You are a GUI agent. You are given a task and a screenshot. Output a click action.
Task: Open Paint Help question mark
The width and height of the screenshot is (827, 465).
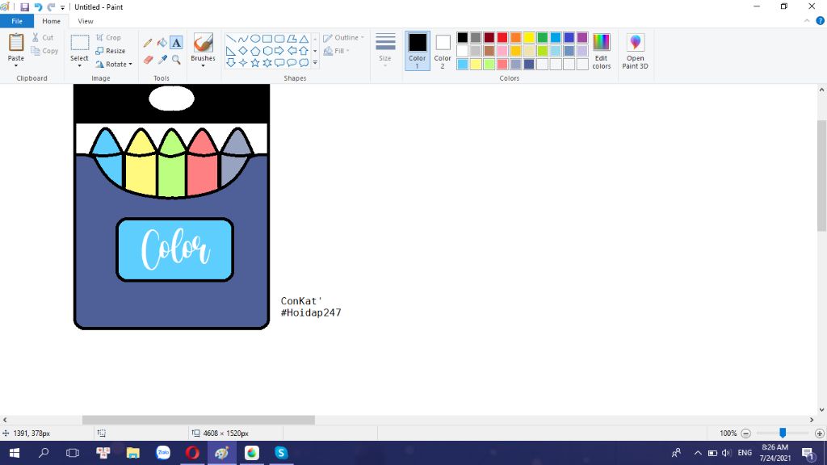tap(821, 20)
